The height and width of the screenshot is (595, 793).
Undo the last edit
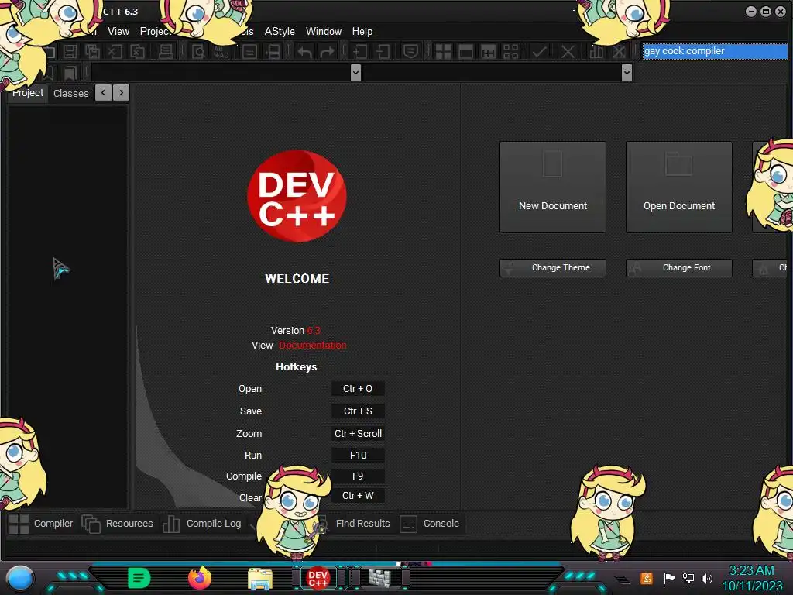point(304,51)
